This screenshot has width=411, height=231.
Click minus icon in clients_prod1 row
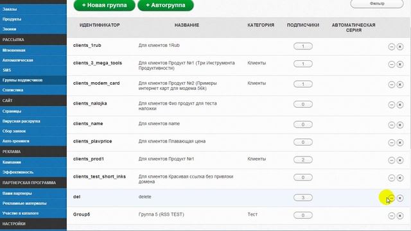[392, 160]
